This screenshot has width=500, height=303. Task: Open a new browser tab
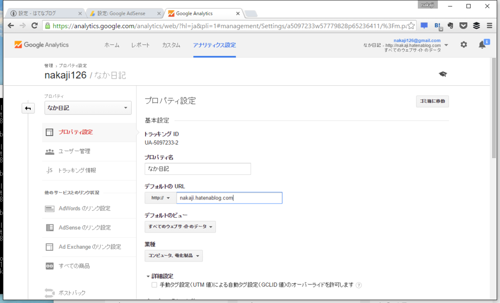pyautogui.click(x=251, y=13)
